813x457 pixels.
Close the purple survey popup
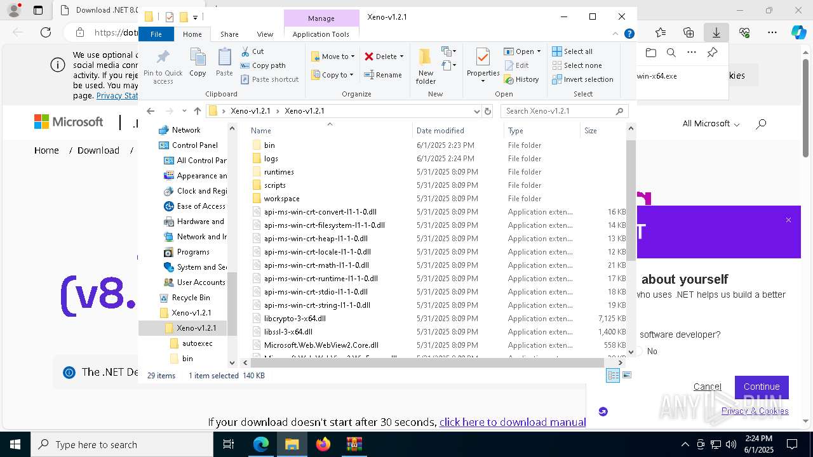click(788, 220)
